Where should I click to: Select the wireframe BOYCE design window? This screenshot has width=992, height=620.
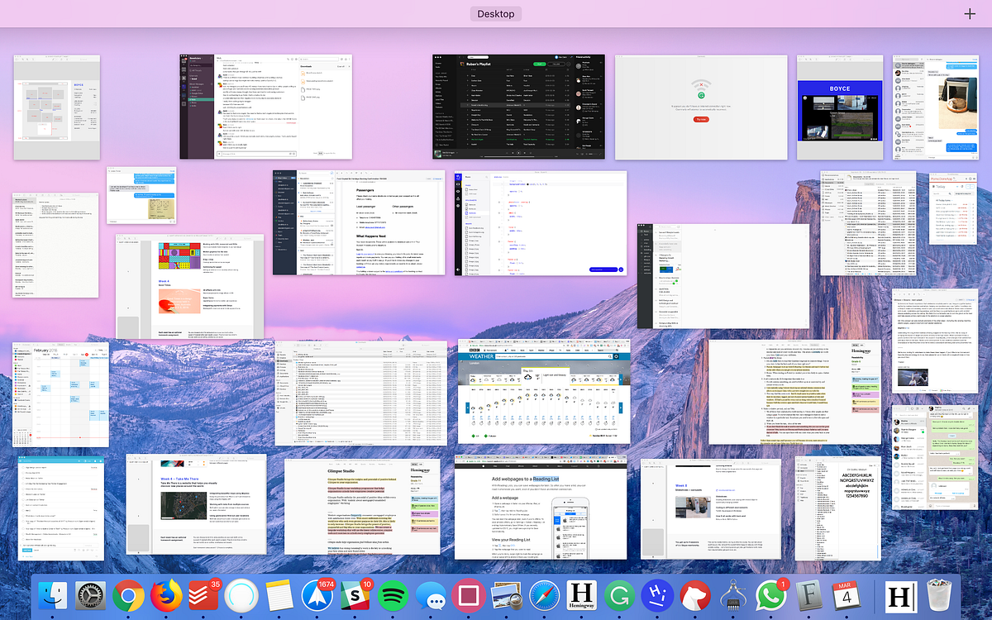point(57,107)
